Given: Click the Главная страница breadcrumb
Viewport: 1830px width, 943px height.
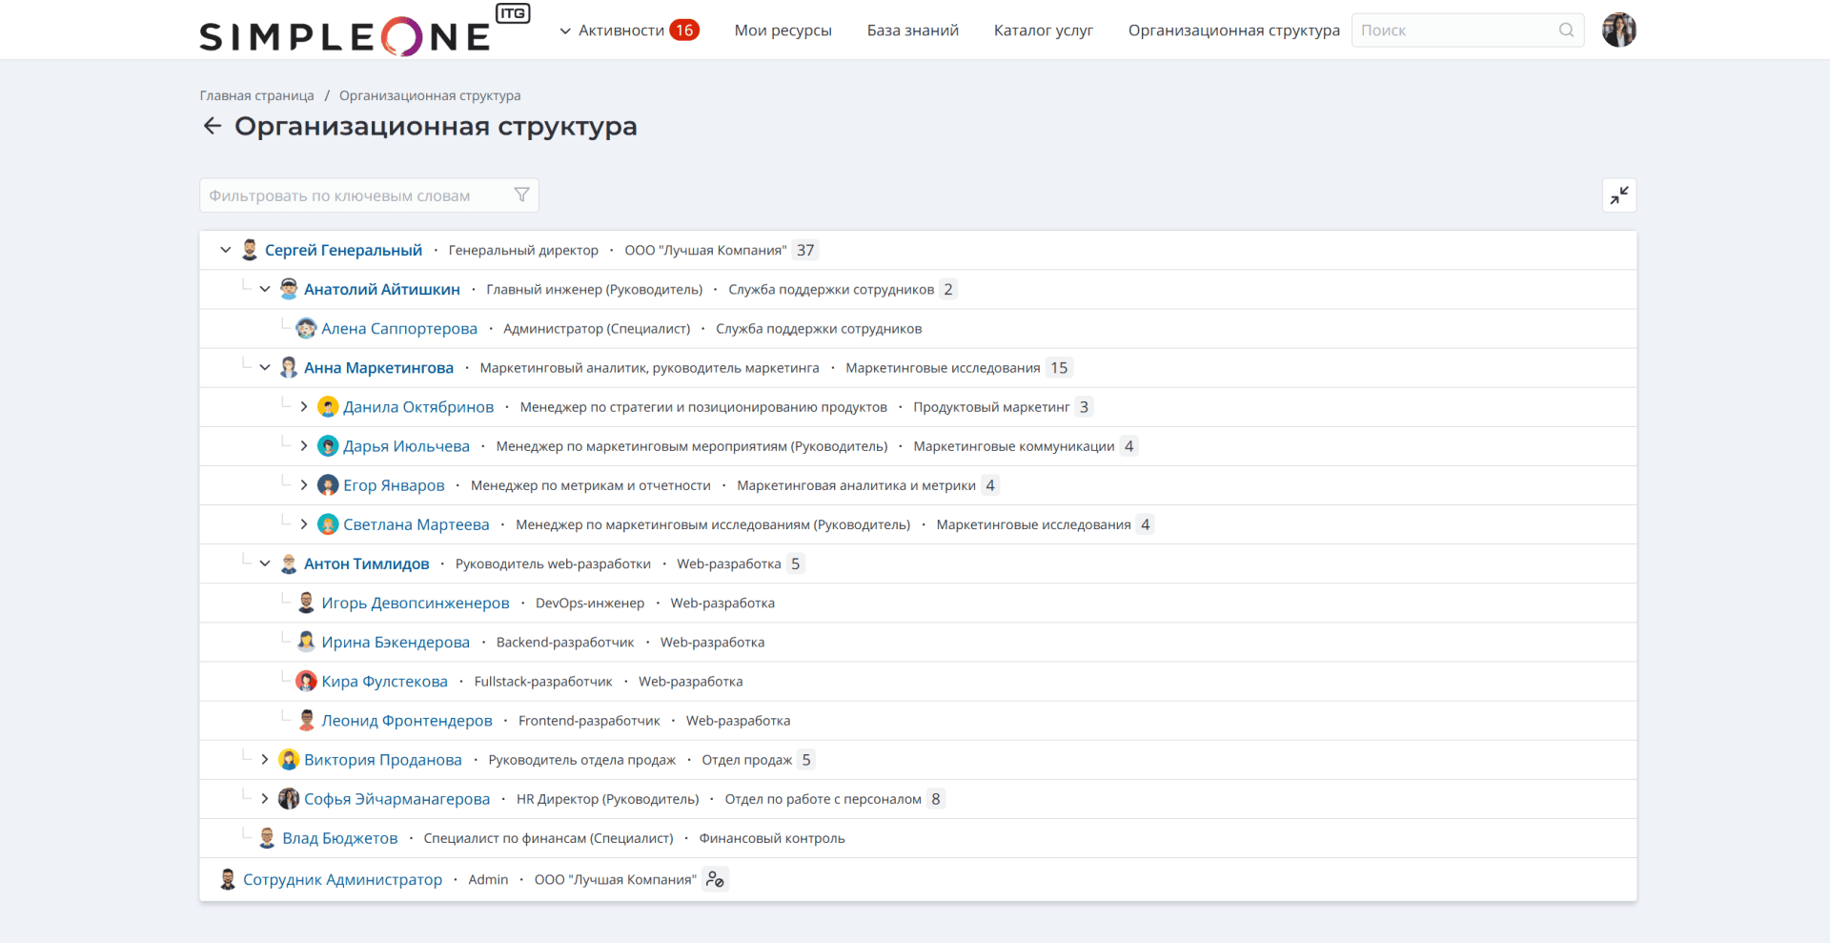Looking at the screenshot, I should (x=256, y=95).
